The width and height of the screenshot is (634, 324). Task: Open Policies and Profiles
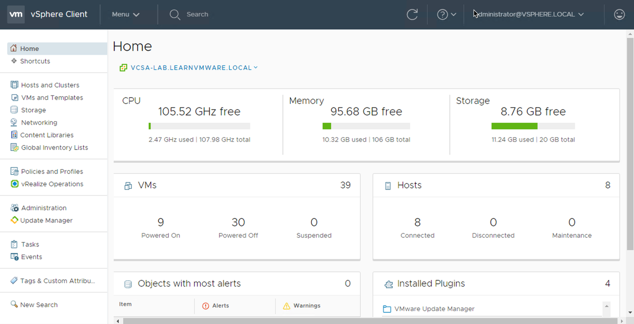point(52,171)
